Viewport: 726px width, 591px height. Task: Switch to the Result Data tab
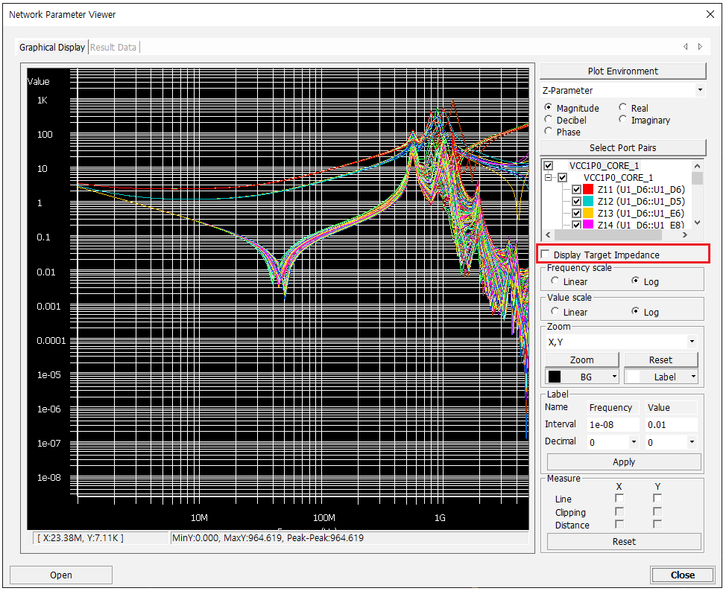(113, 47)
